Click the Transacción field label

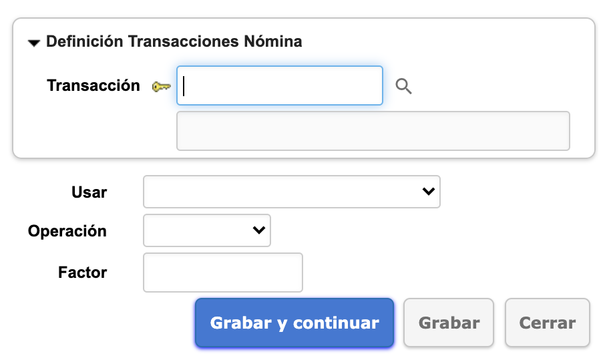(93, 85)
